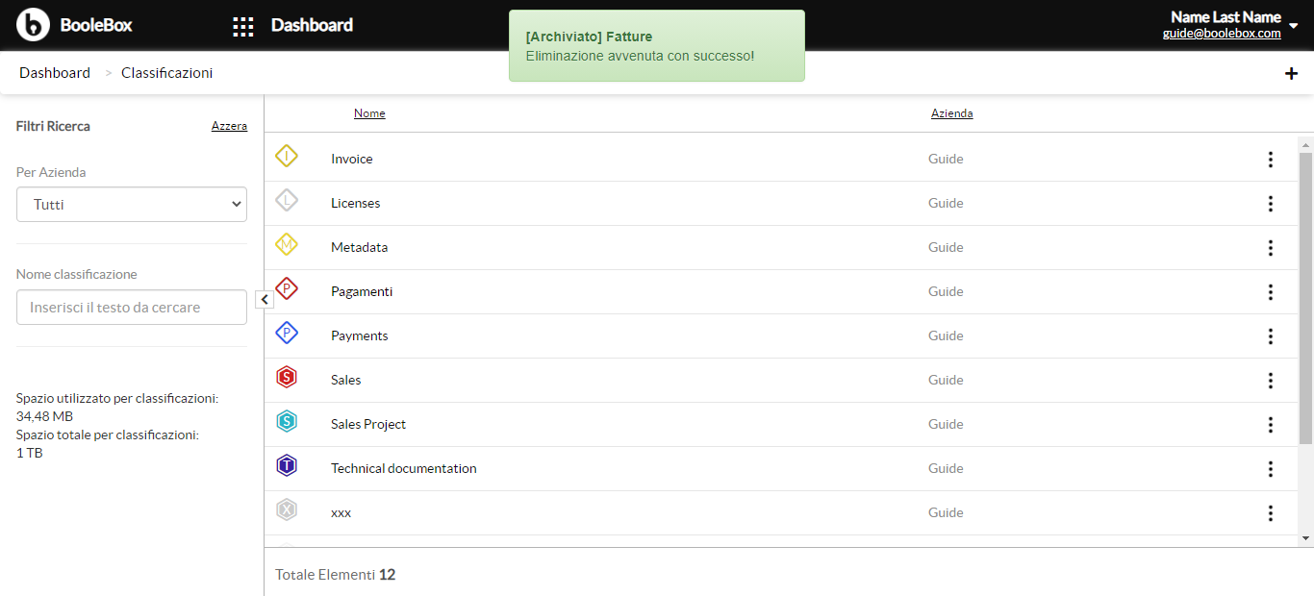Screen dimensions: 1314x596
Task: Select the xxx row name
Action: point(341,513)
